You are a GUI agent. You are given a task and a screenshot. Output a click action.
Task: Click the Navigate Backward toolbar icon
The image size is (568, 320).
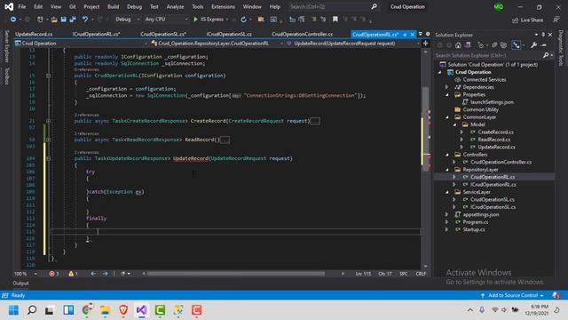tap(13, 20)
